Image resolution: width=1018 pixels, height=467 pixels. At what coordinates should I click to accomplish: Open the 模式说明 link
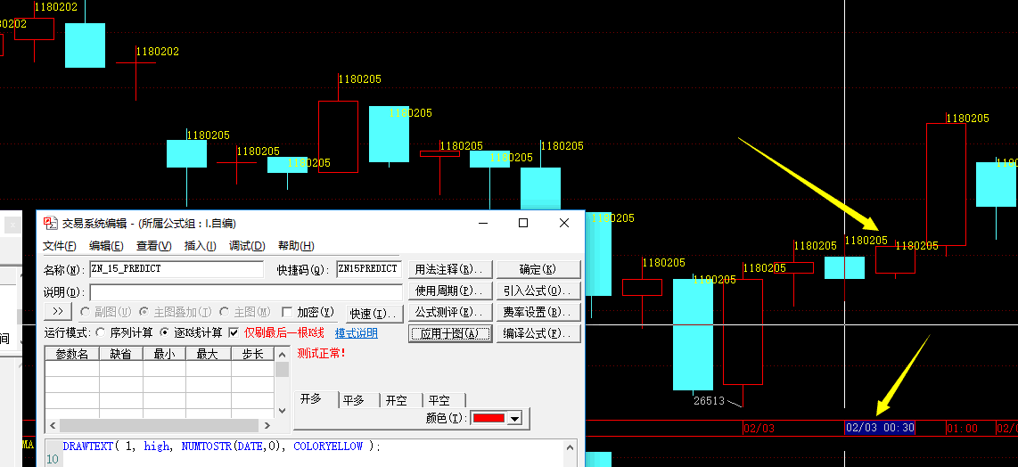click(357, 332)
